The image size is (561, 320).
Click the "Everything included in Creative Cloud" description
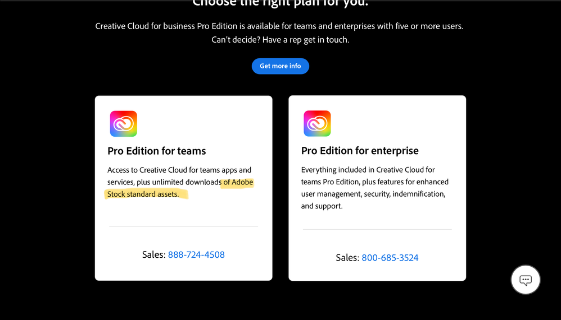click(368, 170)
